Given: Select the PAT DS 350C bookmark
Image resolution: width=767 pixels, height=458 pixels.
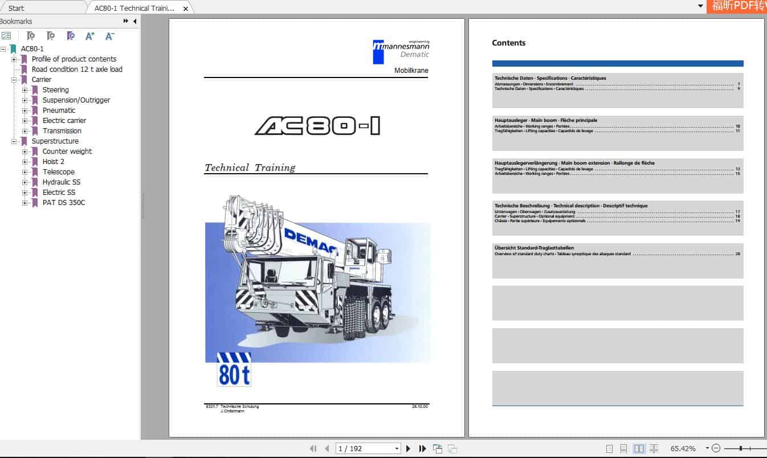Looking at the screenshot, I should pyautogui.click(x=64, y=203).
